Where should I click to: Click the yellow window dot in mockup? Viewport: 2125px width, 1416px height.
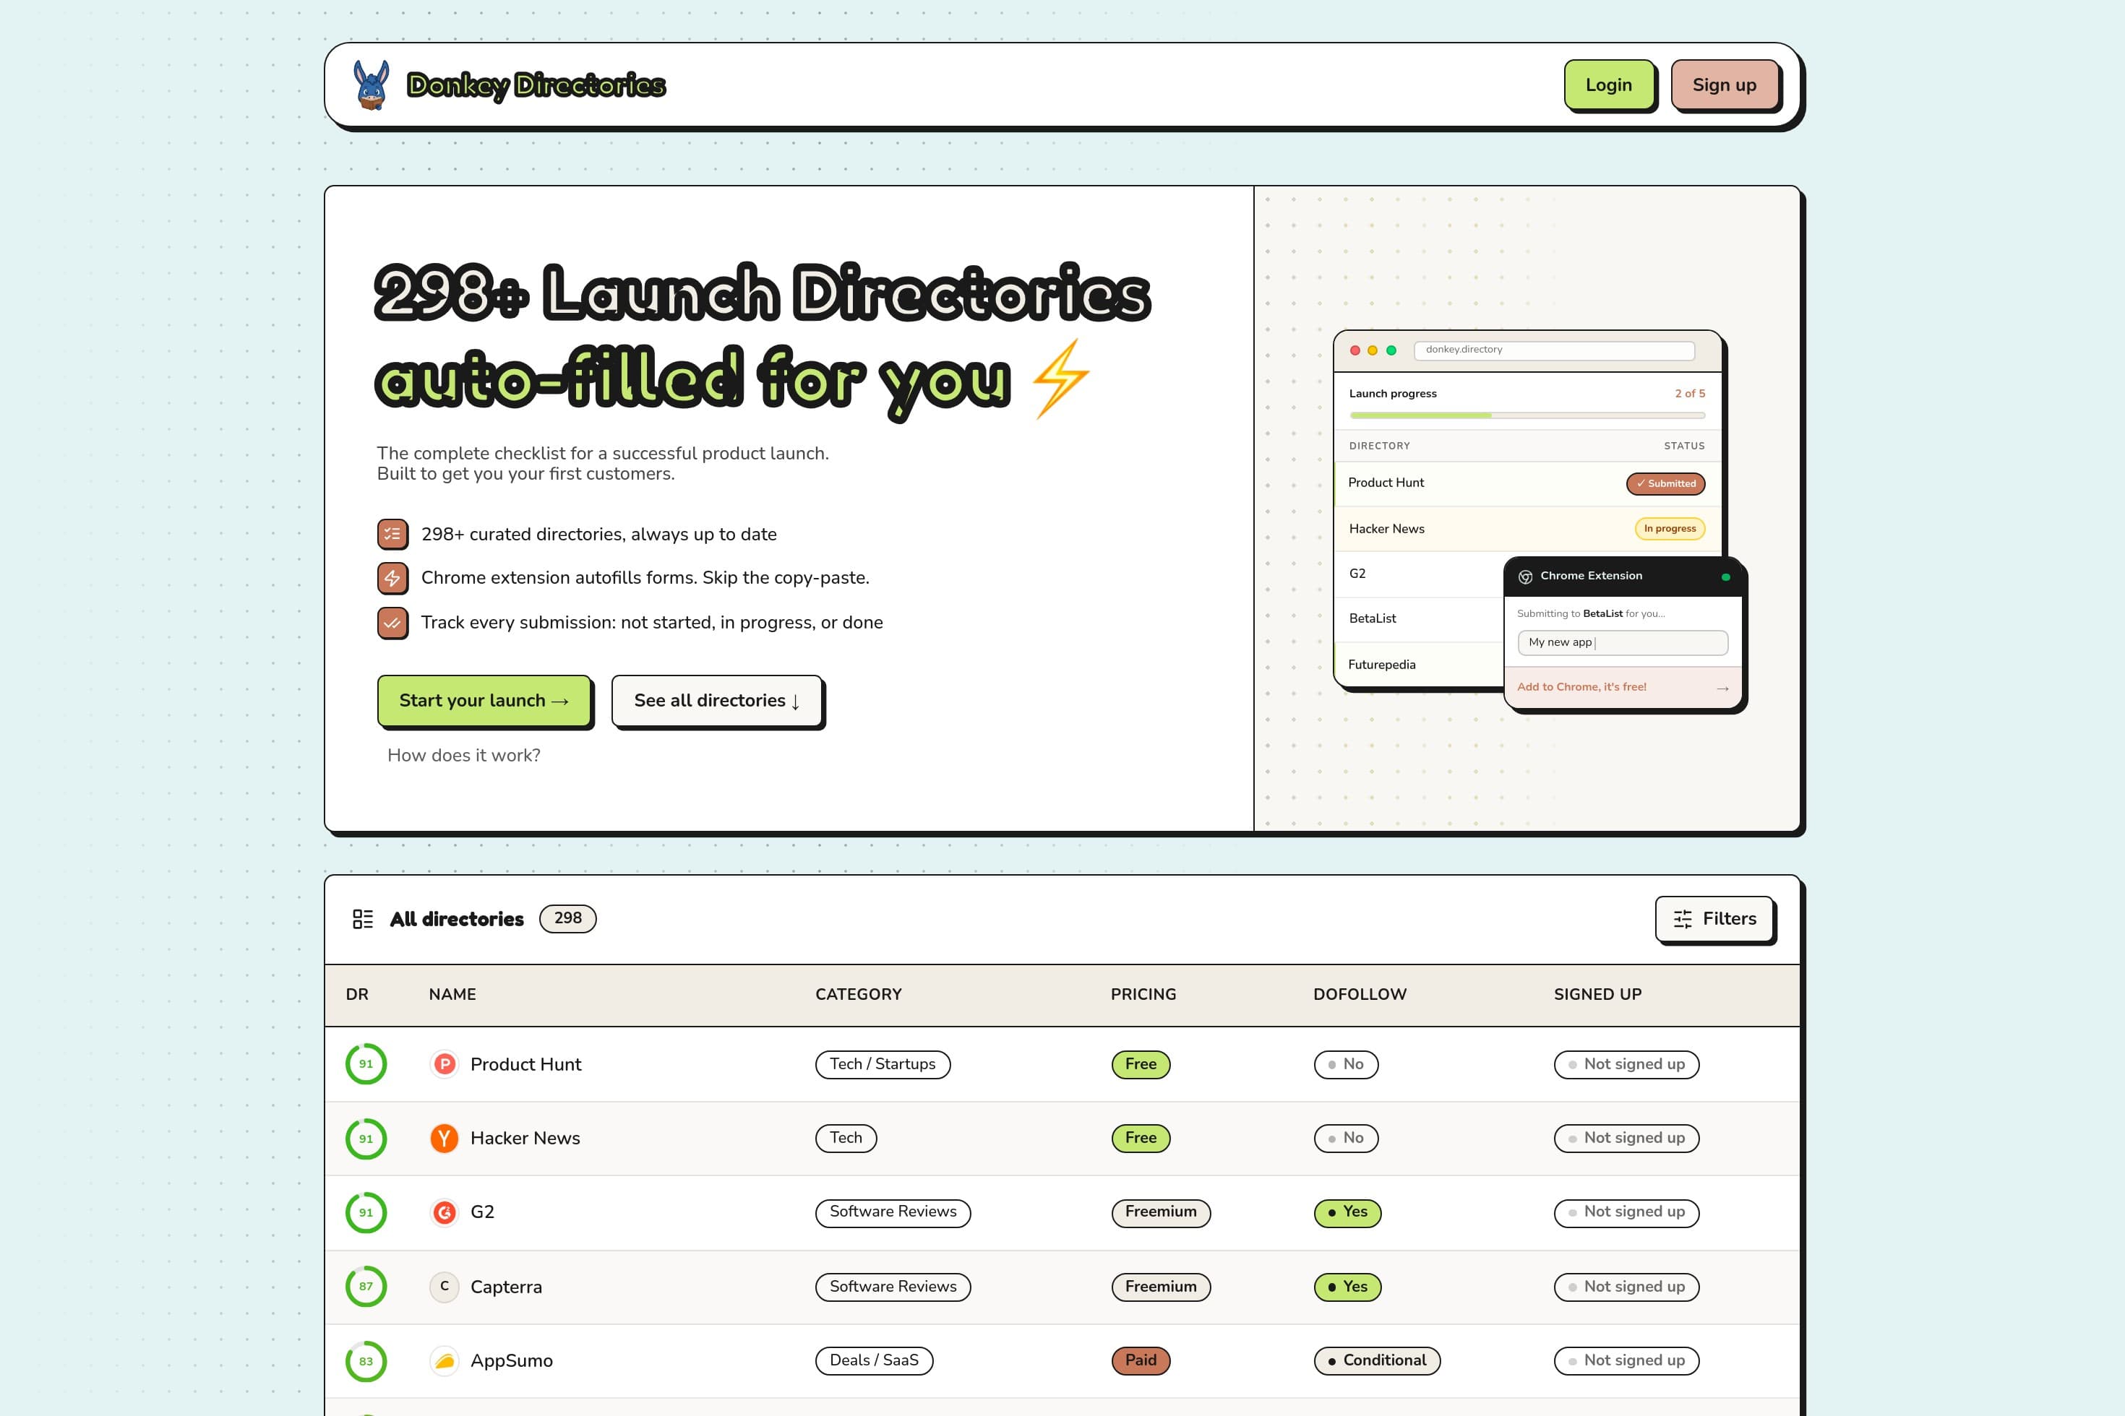point(1373,350)
